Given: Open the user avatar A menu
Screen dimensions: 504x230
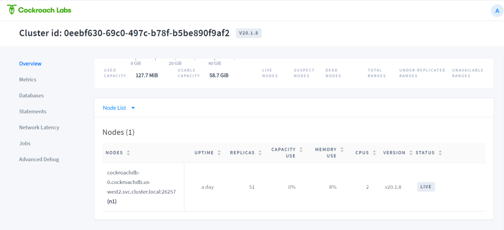Looking at the screenshot, I should click(x=497, y=11).
